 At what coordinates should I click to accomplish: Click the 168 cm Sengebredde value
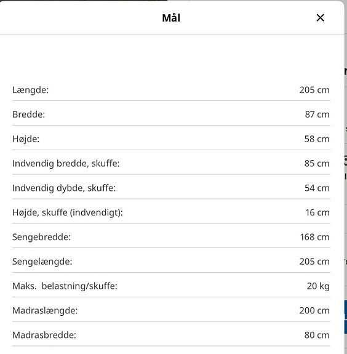click(x=315, y=237)
